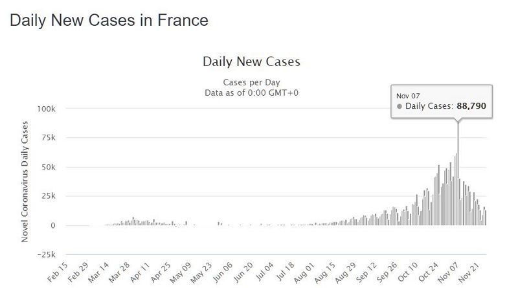Click the 'Data as of 0:00 GMT+0' text
This screenshot has height=288, width=518.
(x=251, y=93)
